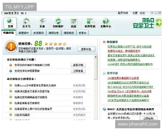Switch to the 电脑体检 tab

tap(8, 33)
